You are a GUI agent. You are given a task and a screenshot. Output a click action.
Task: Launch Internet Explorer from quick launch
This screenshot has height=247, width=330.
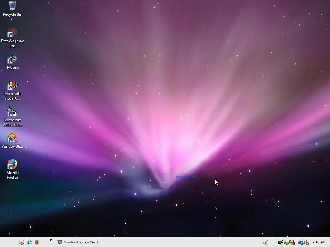29,242
